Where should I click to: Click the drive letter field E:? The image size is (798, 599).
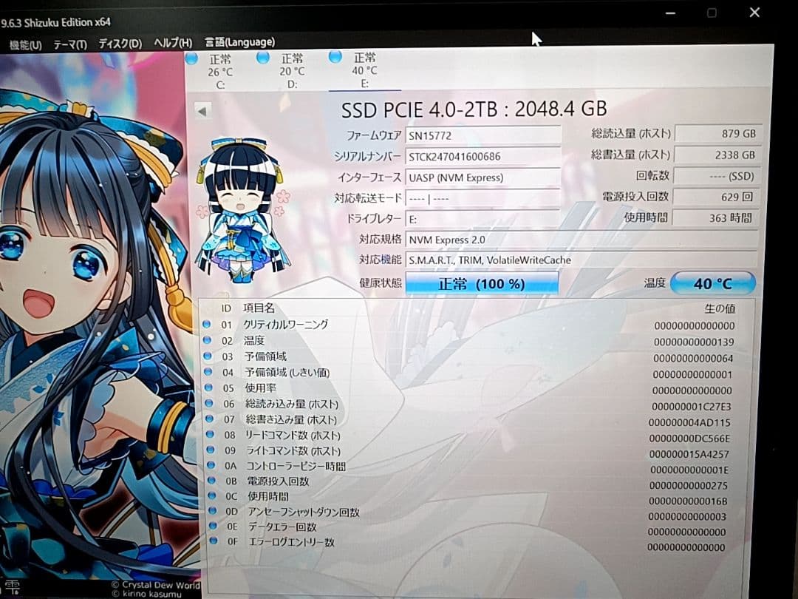[483, 219]
